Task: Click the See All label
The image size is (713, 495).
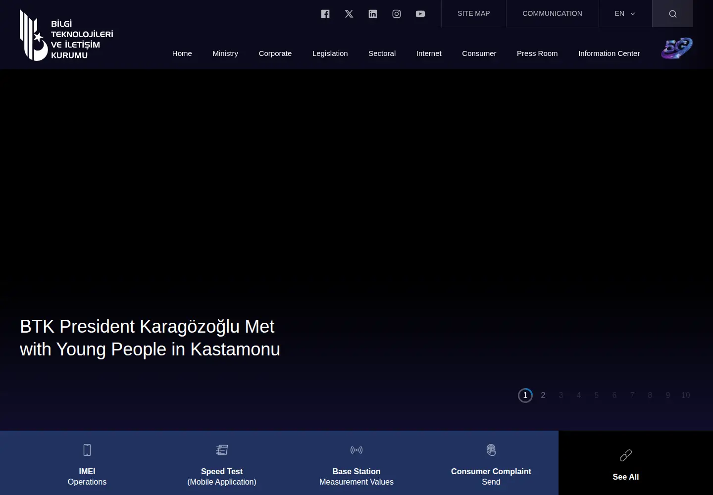Action: click(626, 477)
